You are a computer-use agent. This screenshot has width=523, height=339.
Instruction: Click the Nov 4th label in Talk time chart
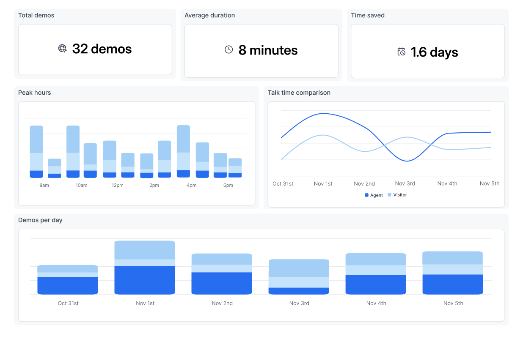[447, 183]
